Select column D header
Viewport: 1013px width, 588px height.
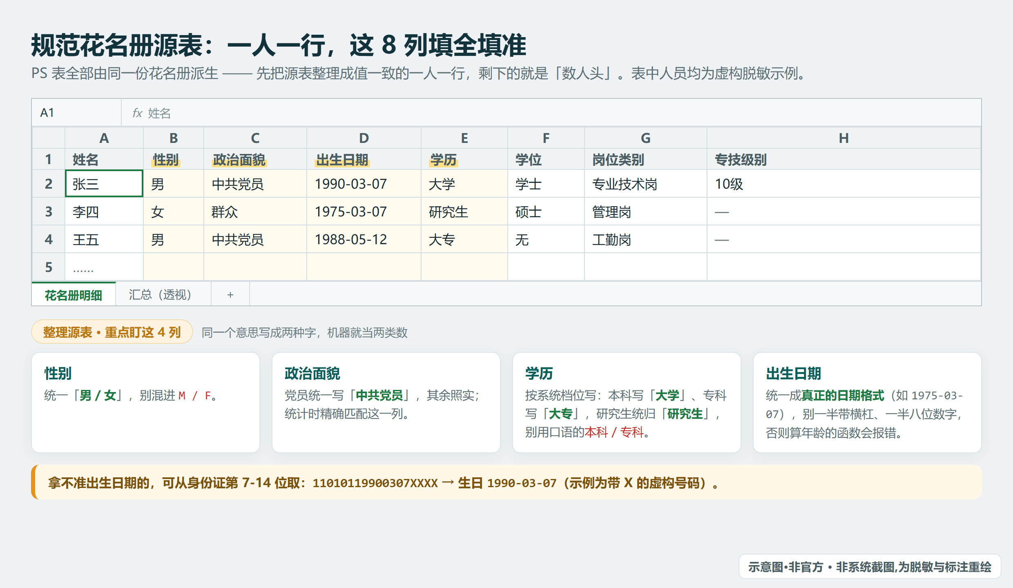(364, 138)
